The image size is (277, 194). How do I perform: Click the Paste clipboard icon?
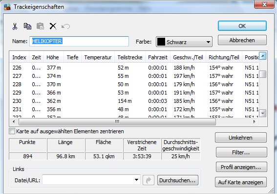pyautogui.click(x=40, y=26)
